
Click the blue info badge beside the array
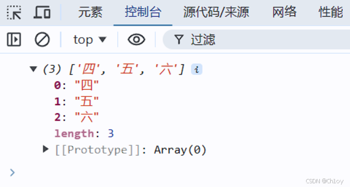point(196,69)
